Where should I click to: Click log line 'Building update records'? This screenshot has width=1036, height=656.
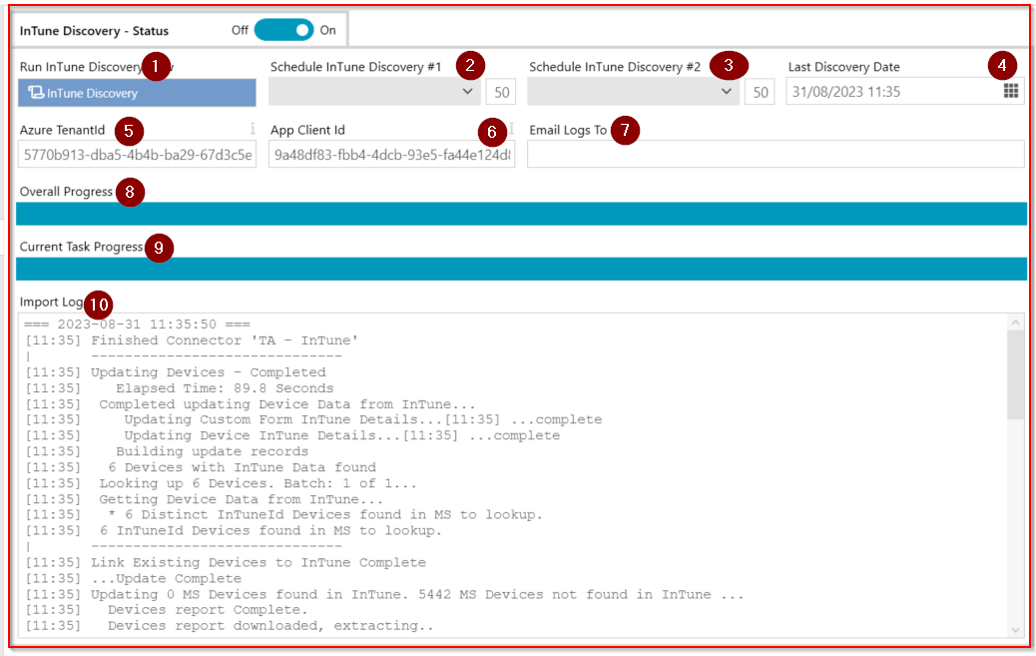(212, 451)
